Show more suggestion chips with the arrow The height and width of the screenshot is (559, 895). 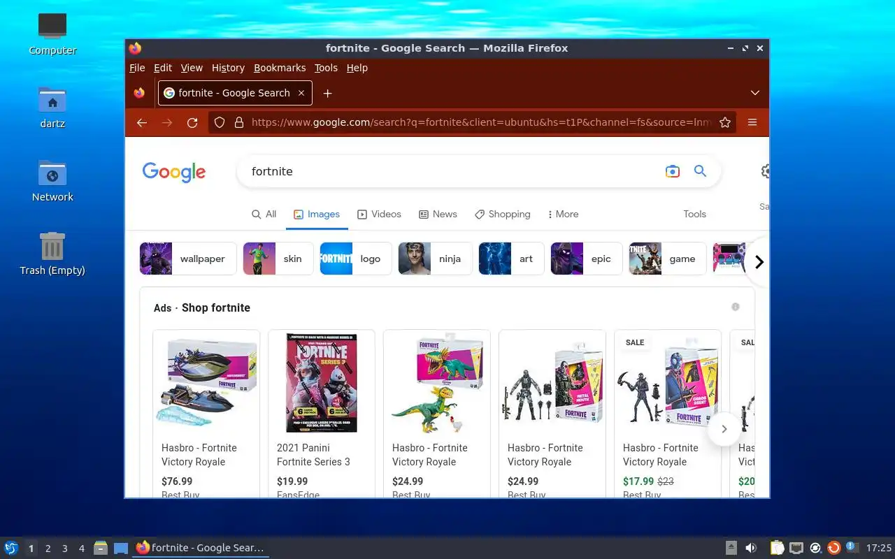[759, 262]
